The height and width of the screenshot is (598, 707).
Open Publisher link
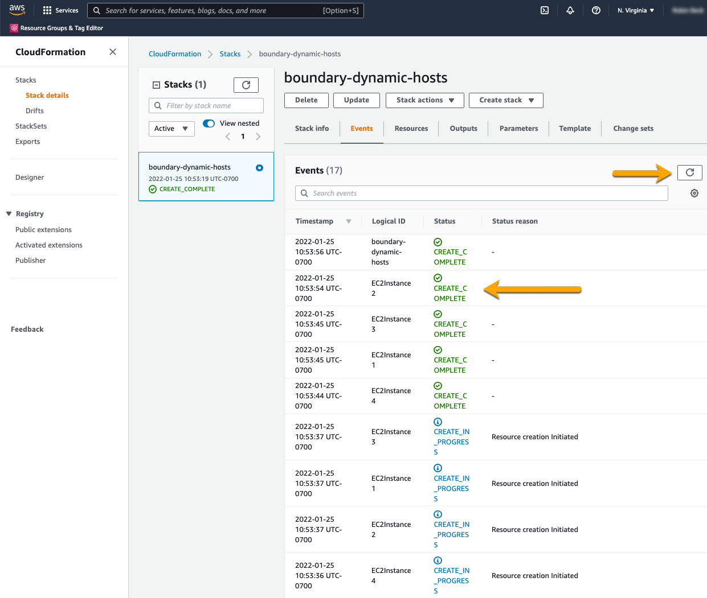coord(31,261)
